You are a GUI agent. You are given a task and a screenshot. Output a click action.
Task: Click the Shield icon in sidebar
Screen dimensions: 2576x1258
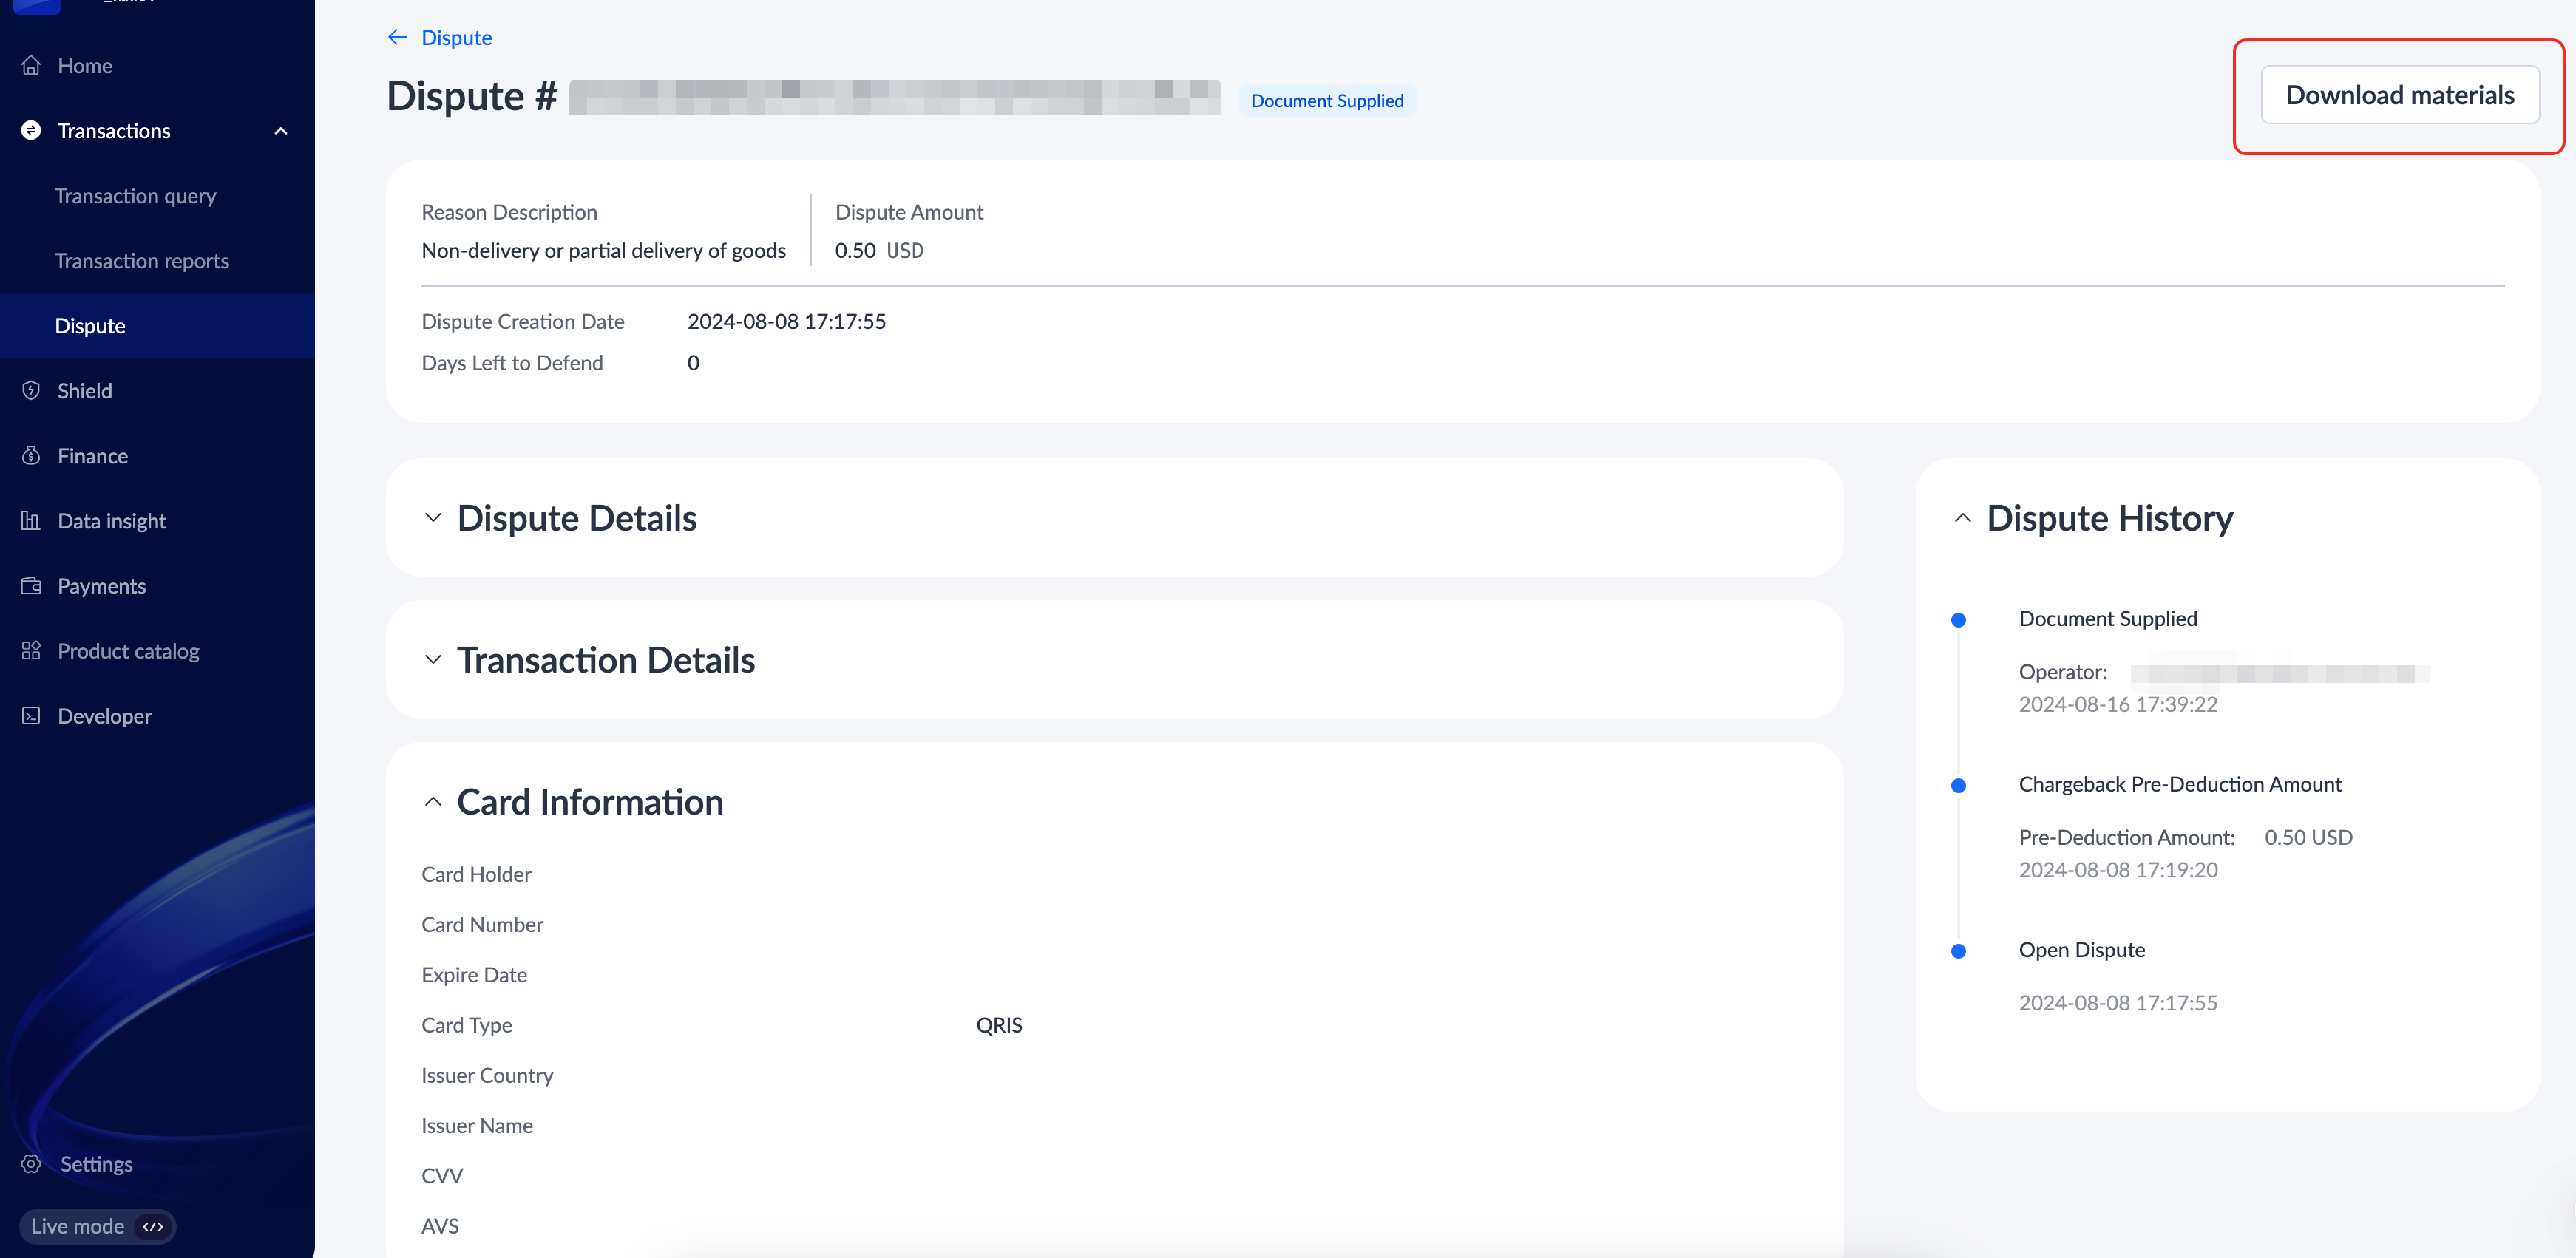pyautogui.click(x=31, y=391)
